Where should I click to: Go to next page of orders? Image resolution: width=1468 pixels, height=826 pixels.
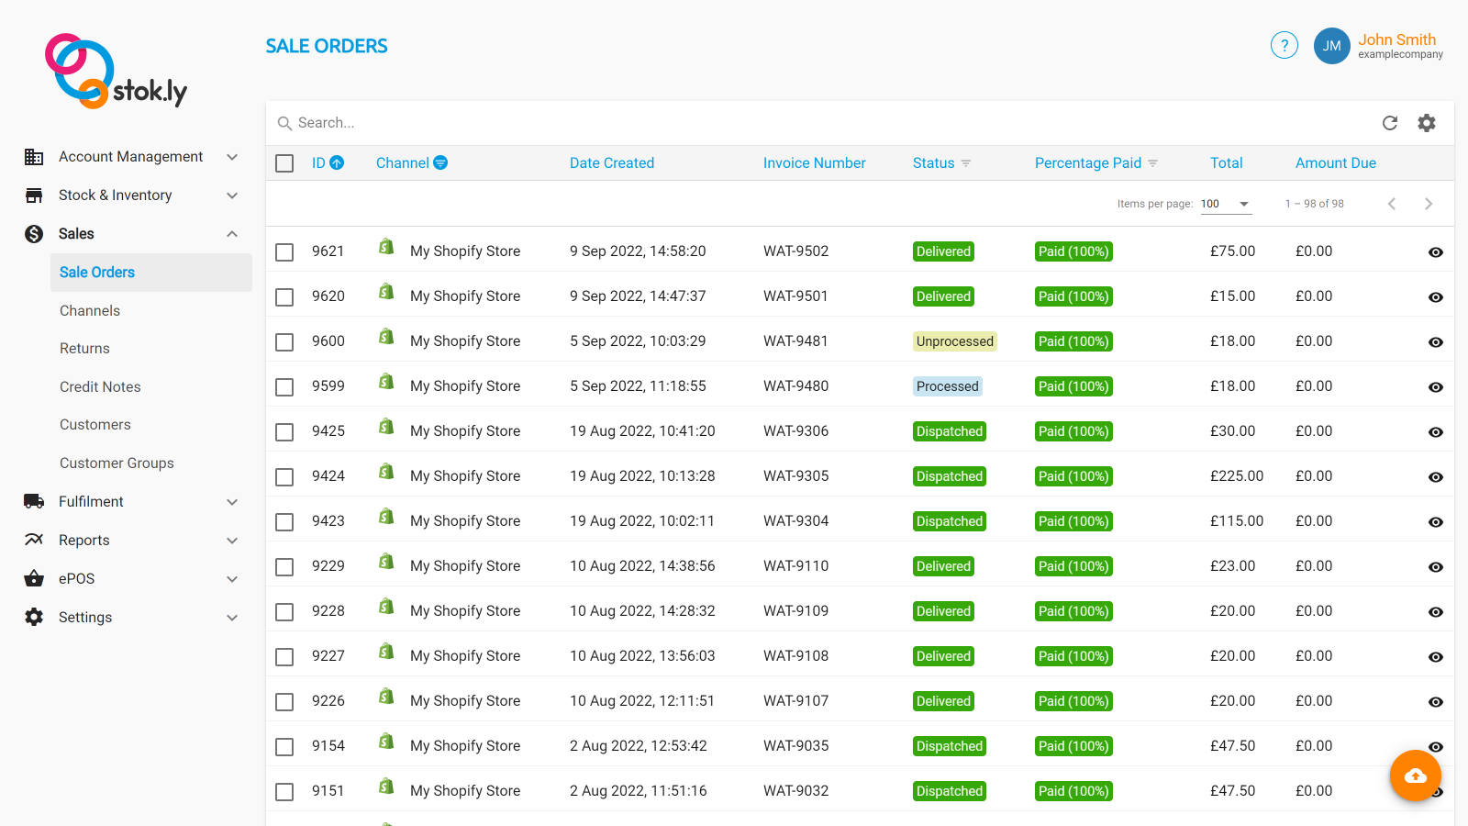(x=1429, y=204)
